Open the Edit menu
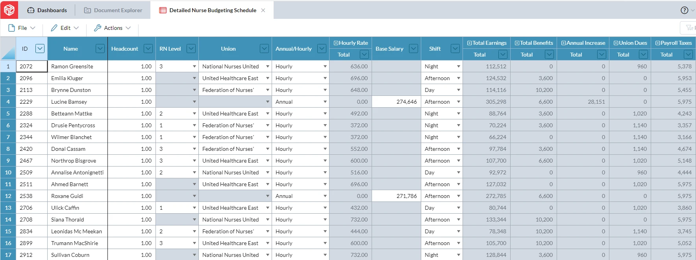This screenshot has height=260, width=696. click(x=65, y=28)
